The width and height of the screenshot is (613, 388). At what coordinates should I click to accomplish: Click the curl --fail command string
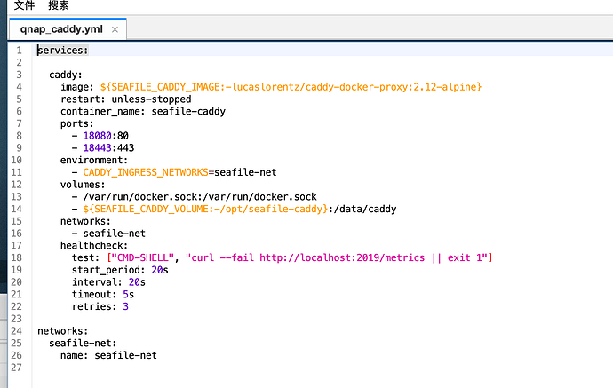(x=336, y=257)
